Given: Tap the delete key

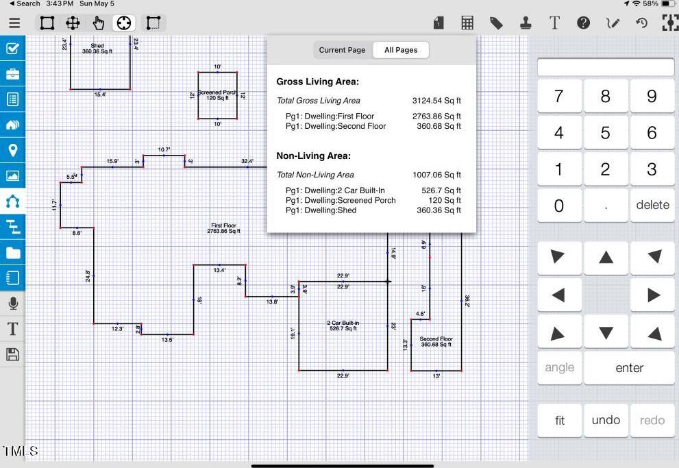Looking at the screenshot, I should point(652,206).
